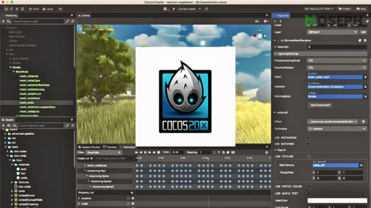Image resolution: width=371 pixels, height=208 pixels.
Task: Open the App button at top right
Action: tap(361, 9)
